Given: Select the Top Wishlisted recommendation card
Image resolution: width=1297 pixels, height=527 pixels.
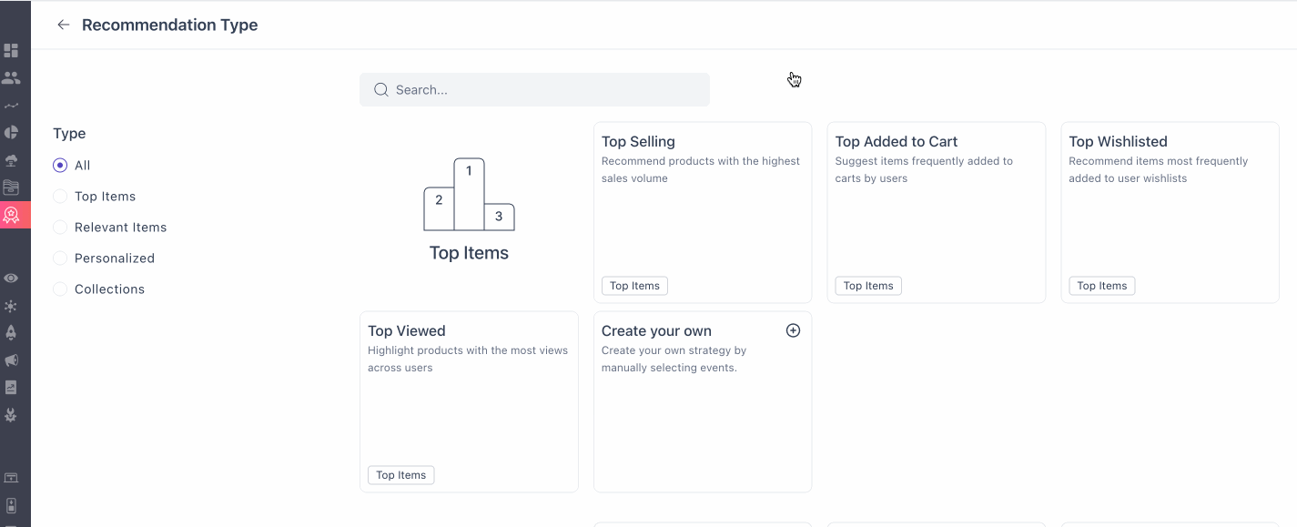Looking at the screenshot, I should pos(1170,212).
